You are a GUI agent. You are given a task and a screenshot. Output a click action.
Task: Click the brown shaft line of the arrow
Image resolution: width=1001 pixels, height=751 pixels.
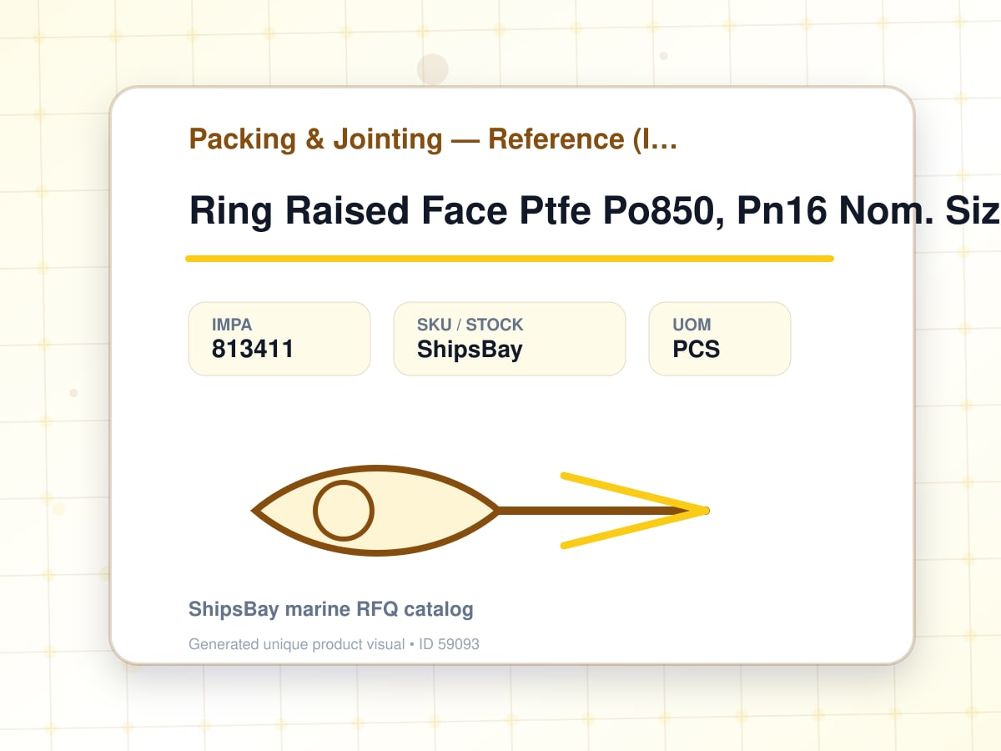click(x=602, y=511)
